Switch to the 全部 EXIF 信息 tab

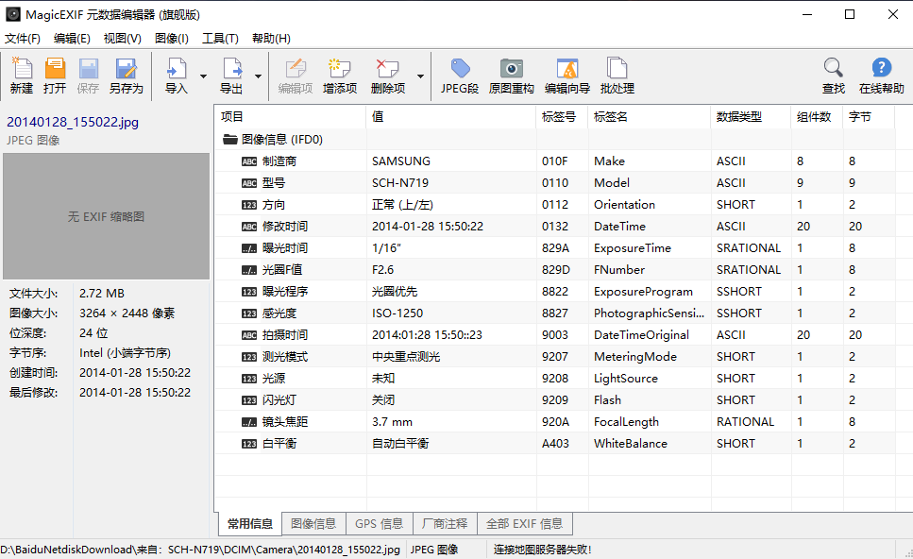pos(524,524)
